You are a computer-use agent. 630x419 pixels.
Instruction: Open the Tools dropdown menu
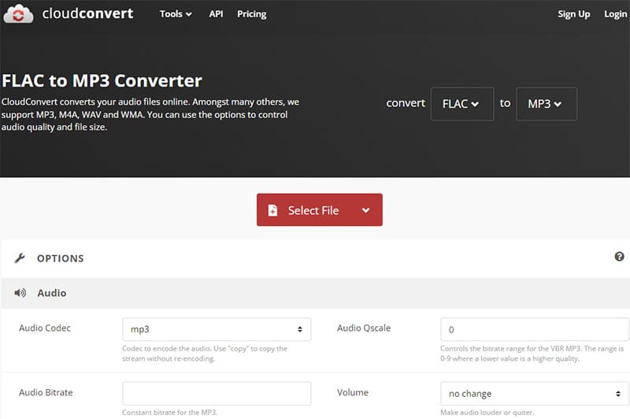176,14
